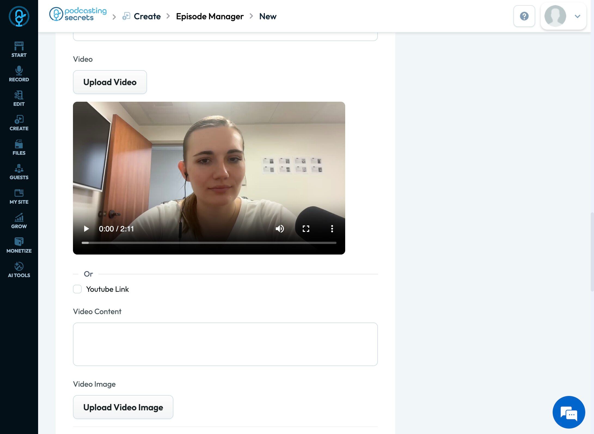Click the video progress seek bar

coord(209,243)
